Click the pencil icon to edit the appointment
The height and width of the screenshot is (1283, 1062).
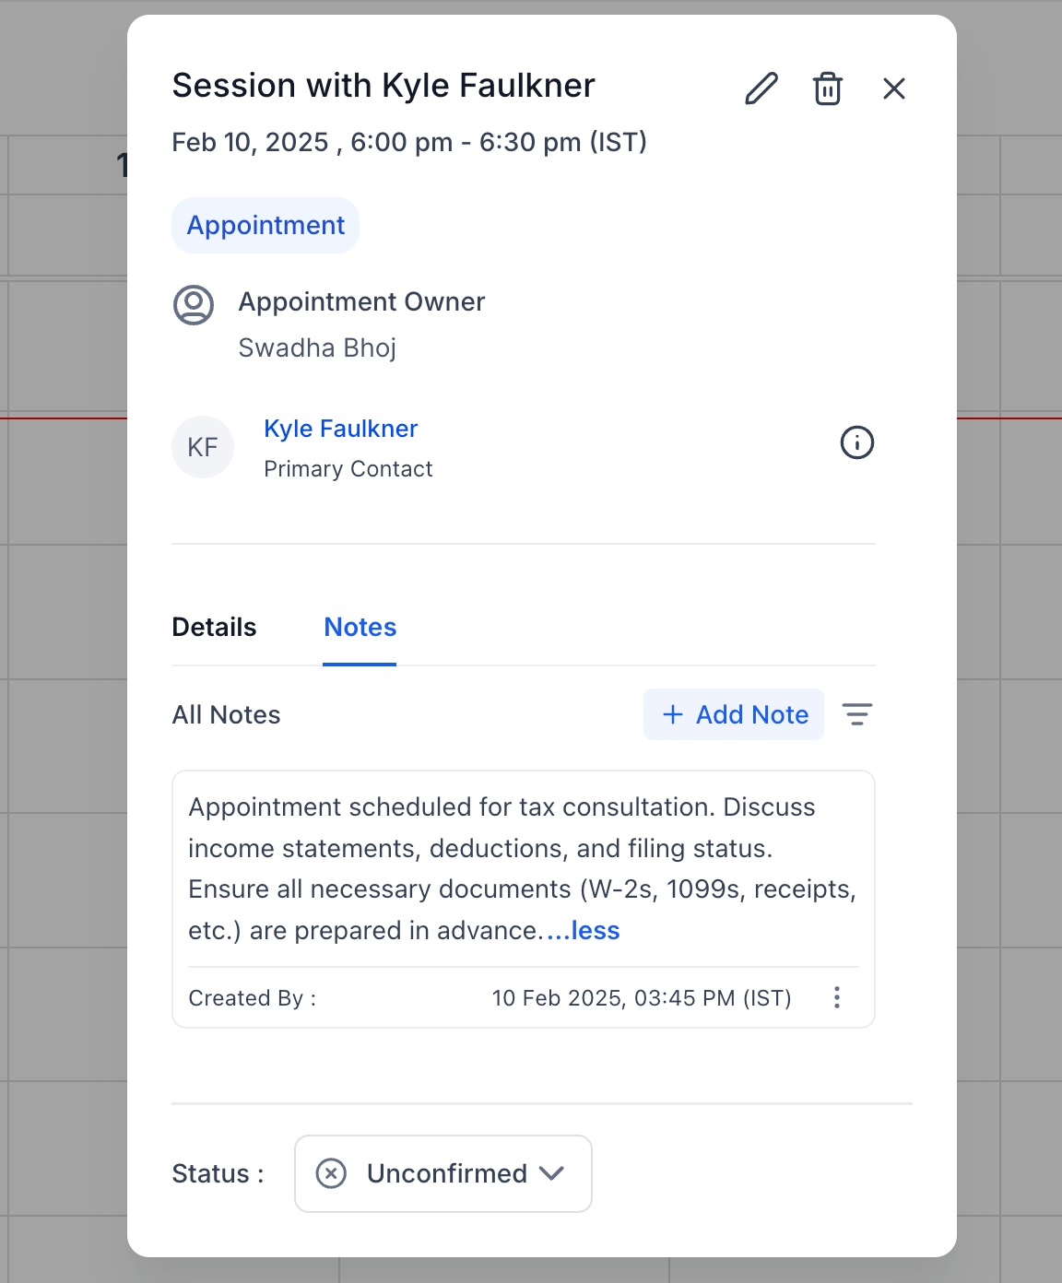coord(761,88)
